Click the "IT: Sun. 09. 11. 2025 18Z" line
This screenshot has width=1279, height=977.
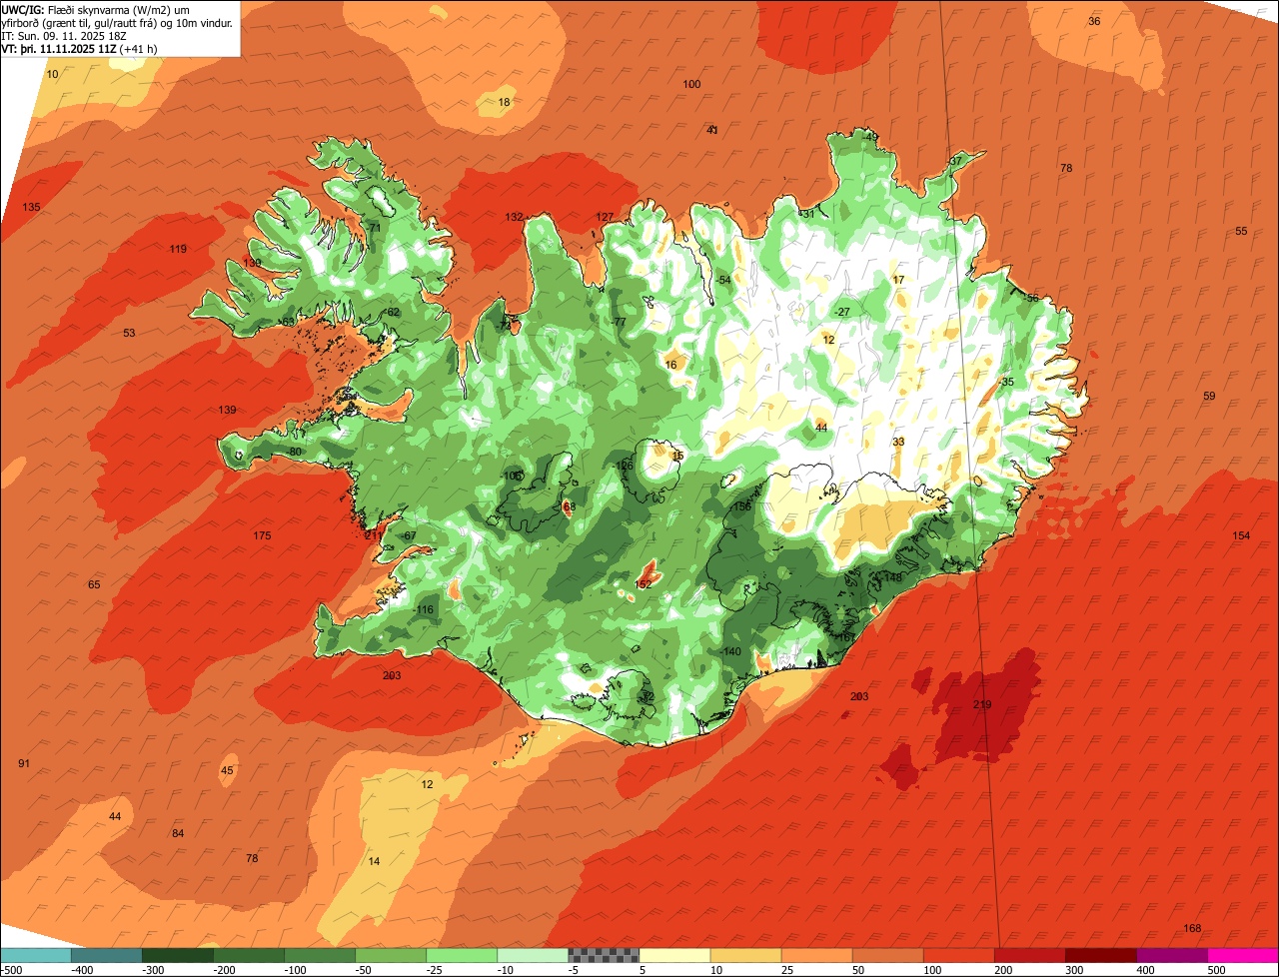click(x=62, y=35)
